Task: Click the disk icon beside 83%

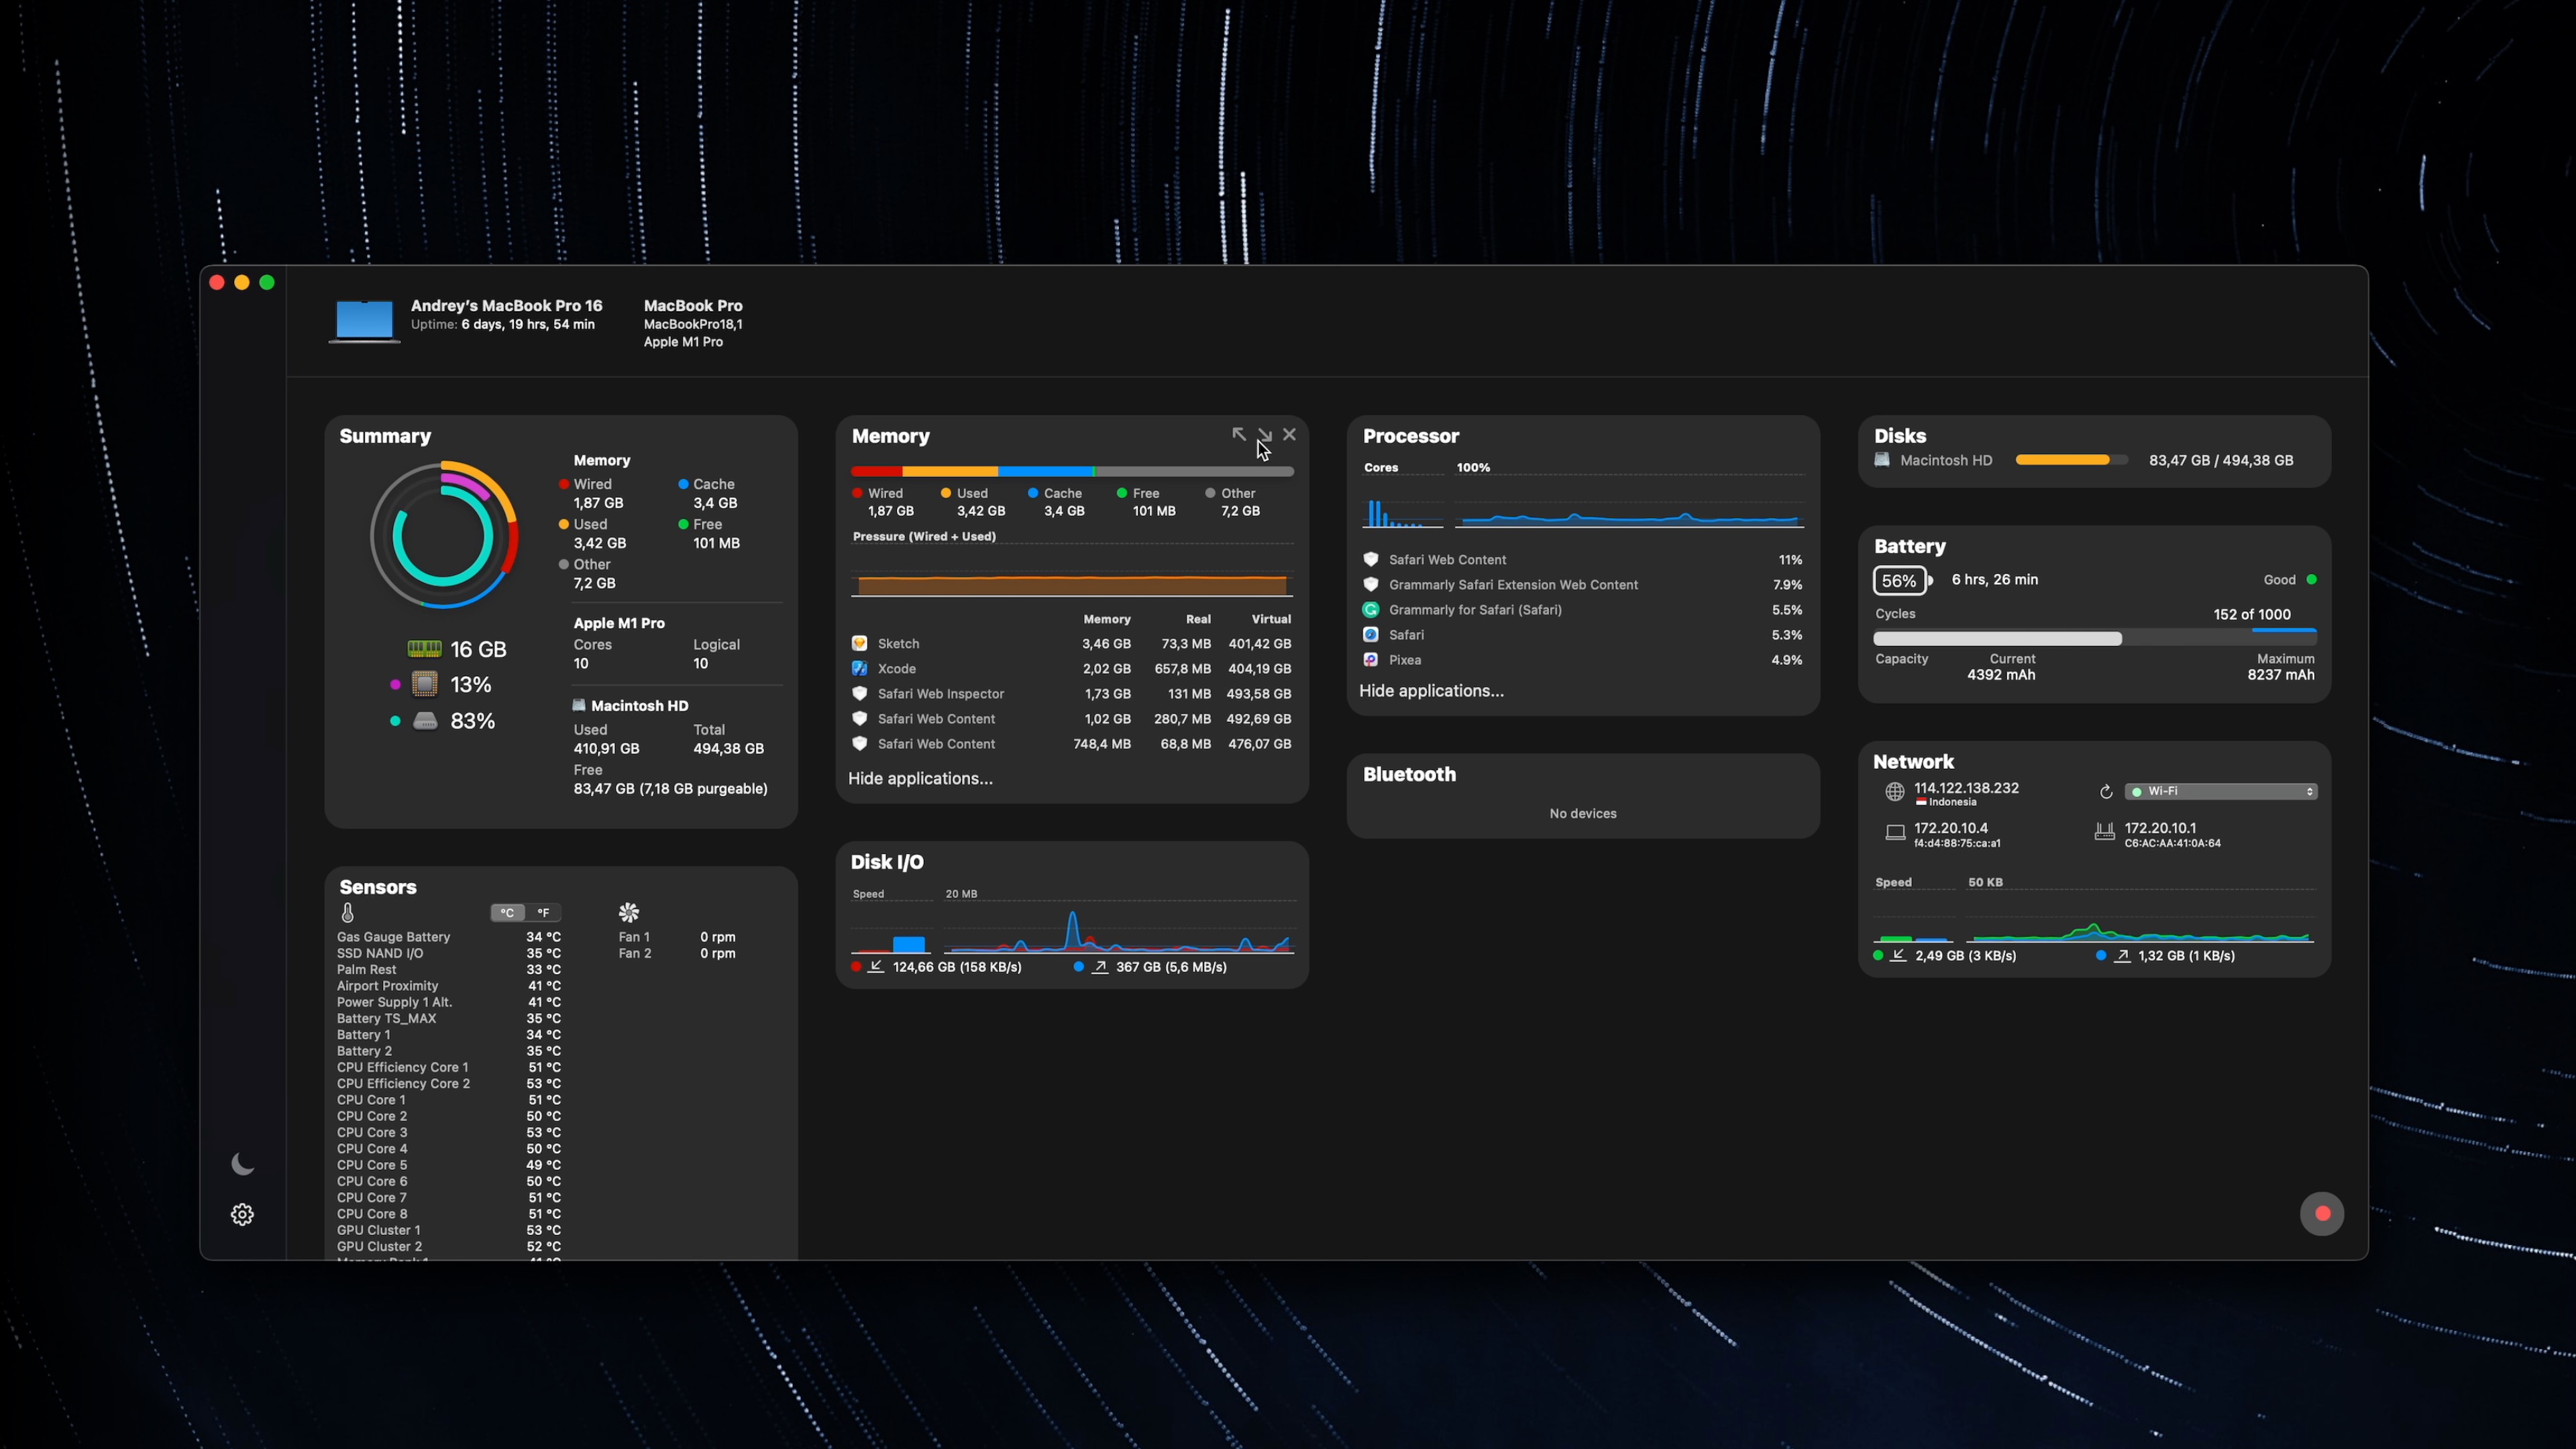Action: click(425, 721)
